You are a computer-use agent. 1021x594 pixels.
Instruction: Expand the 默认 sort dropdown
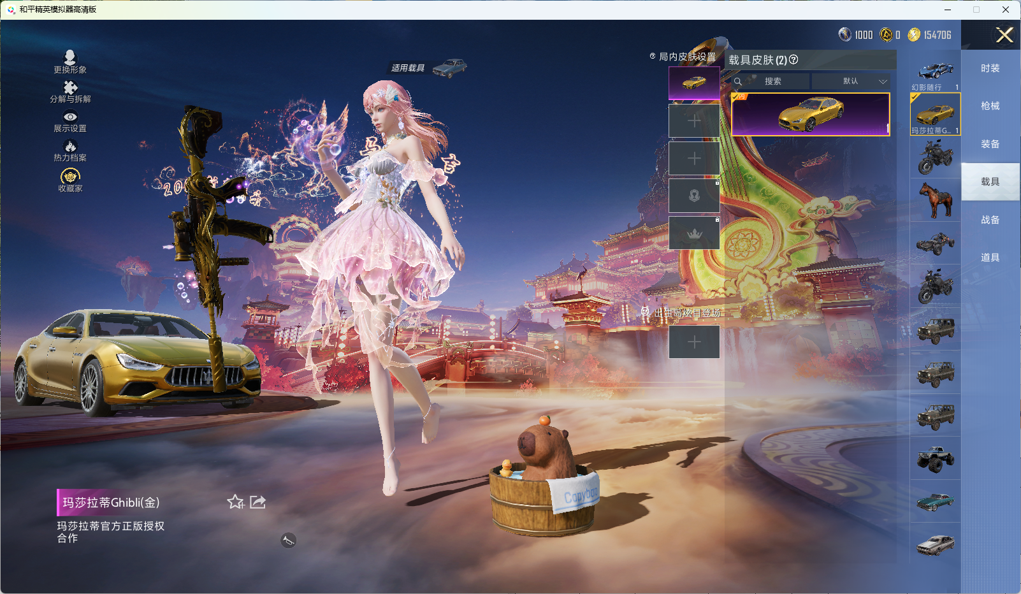[x=851, y=82]
